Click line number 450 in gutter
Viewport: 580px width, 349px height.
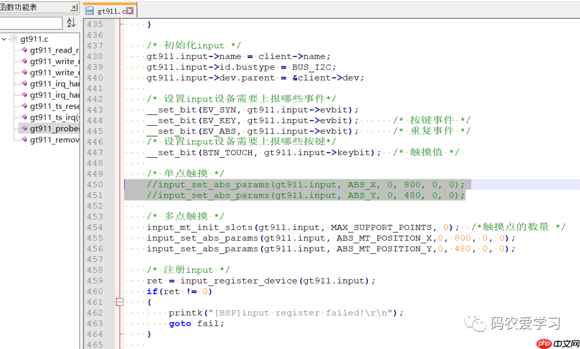(x=95, y=185)
